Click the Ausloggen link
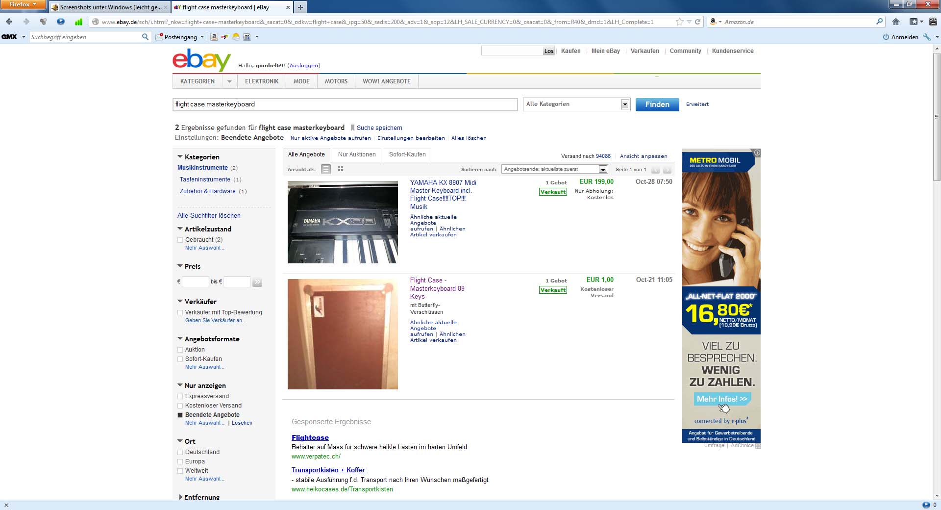The width and height of the screenshot is (941, 510). tap(304, 65)
